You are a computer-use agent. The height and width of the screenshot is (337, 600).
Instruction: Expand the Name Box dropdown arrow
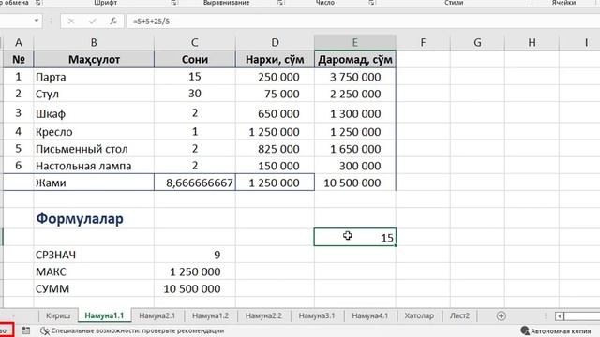tap(37, 21)
